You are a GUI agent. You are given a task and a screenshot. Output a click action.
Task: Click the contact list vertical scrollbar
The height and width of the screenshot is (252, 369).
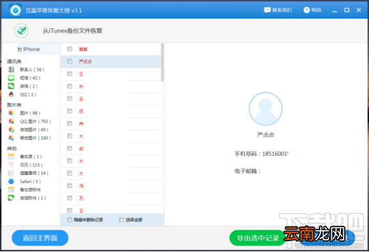point(162,62)
